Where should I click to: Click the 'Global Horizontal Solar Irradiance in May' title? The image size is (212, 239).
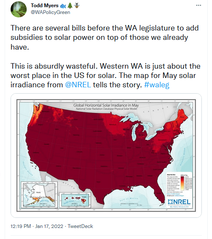click(x=106, y=105)
